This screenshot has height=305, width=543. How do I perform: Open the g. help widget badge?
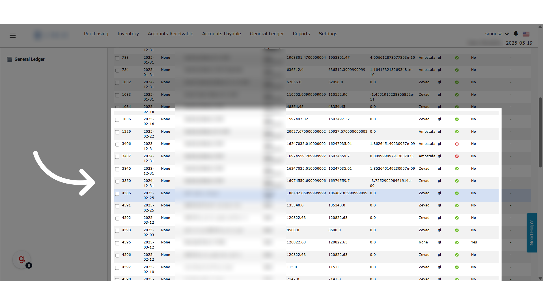pyautogui.click(x=22, y=260)
